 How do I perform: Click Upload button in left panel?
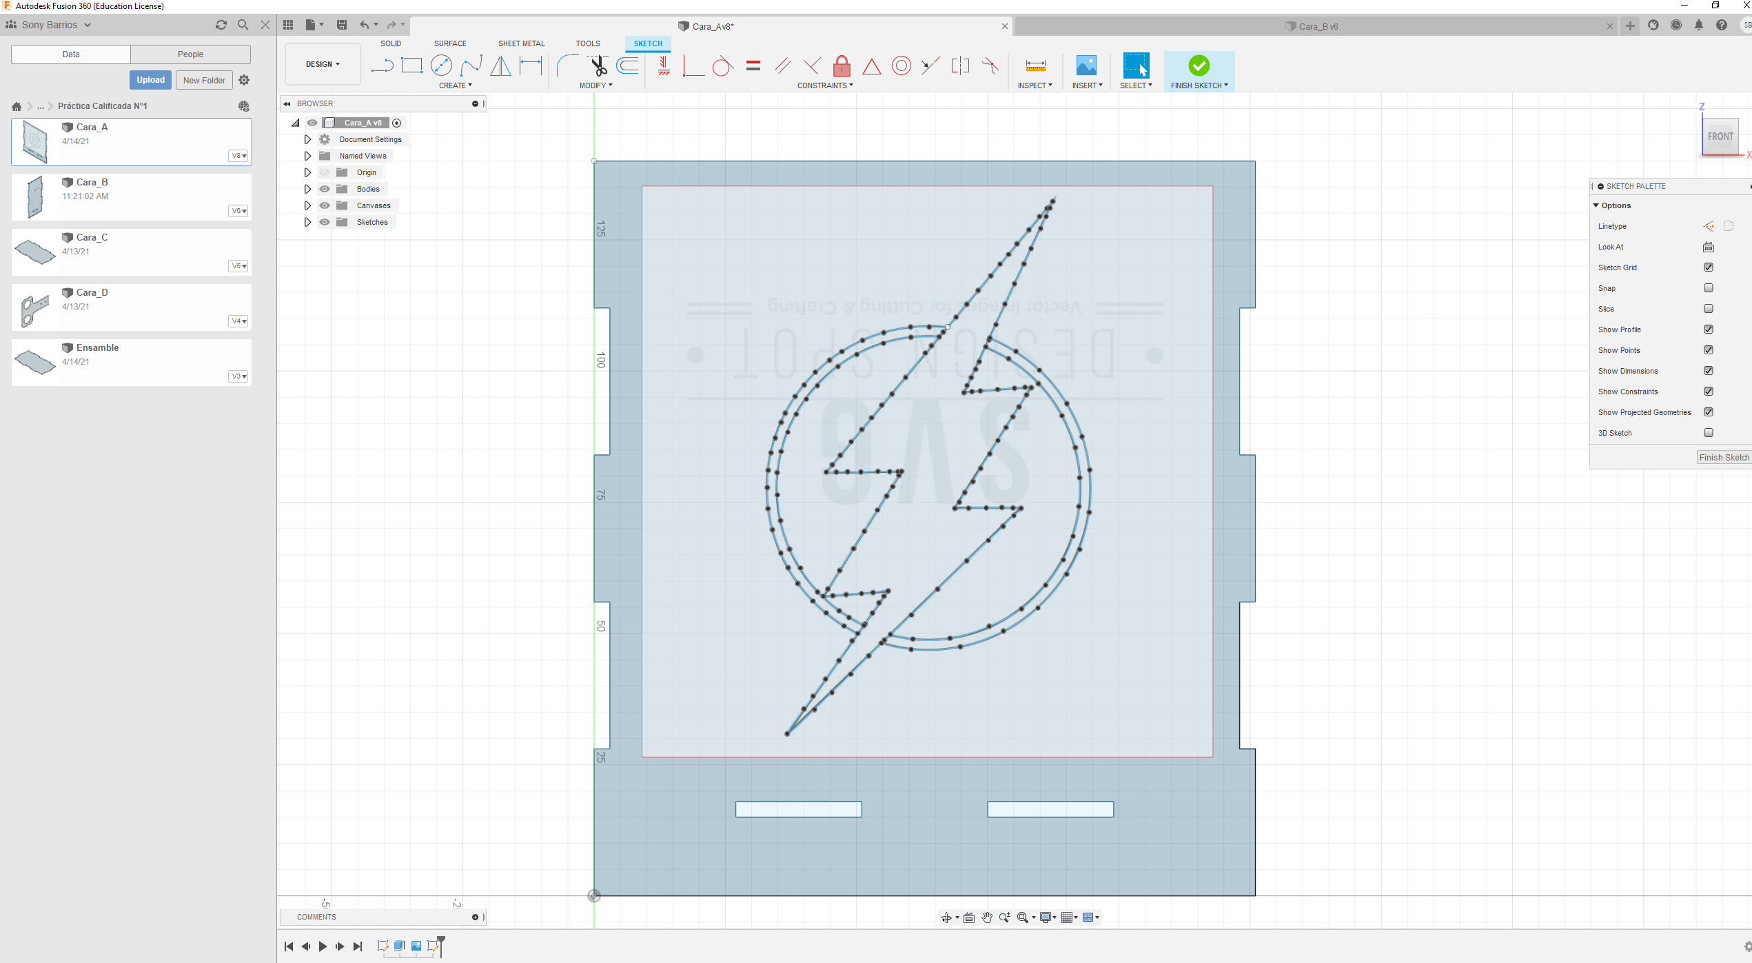click(x=150, y=79)
